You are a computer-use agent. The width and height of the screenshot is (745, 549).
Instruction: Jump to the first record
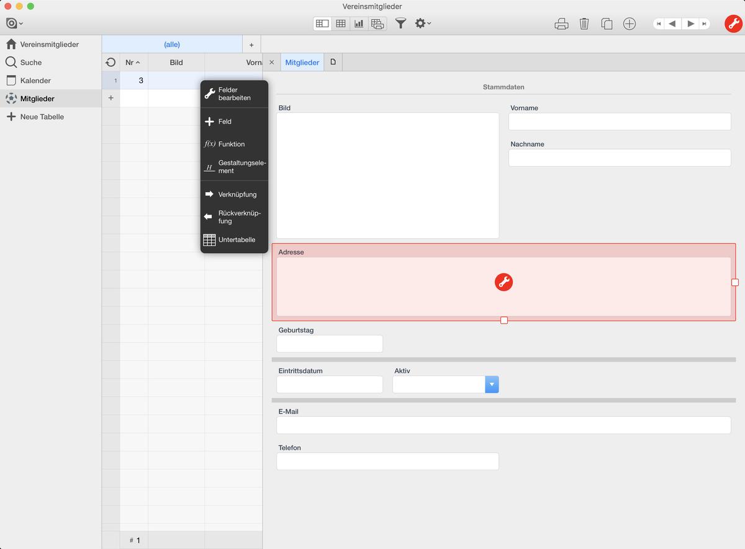(x=659, y=24)
